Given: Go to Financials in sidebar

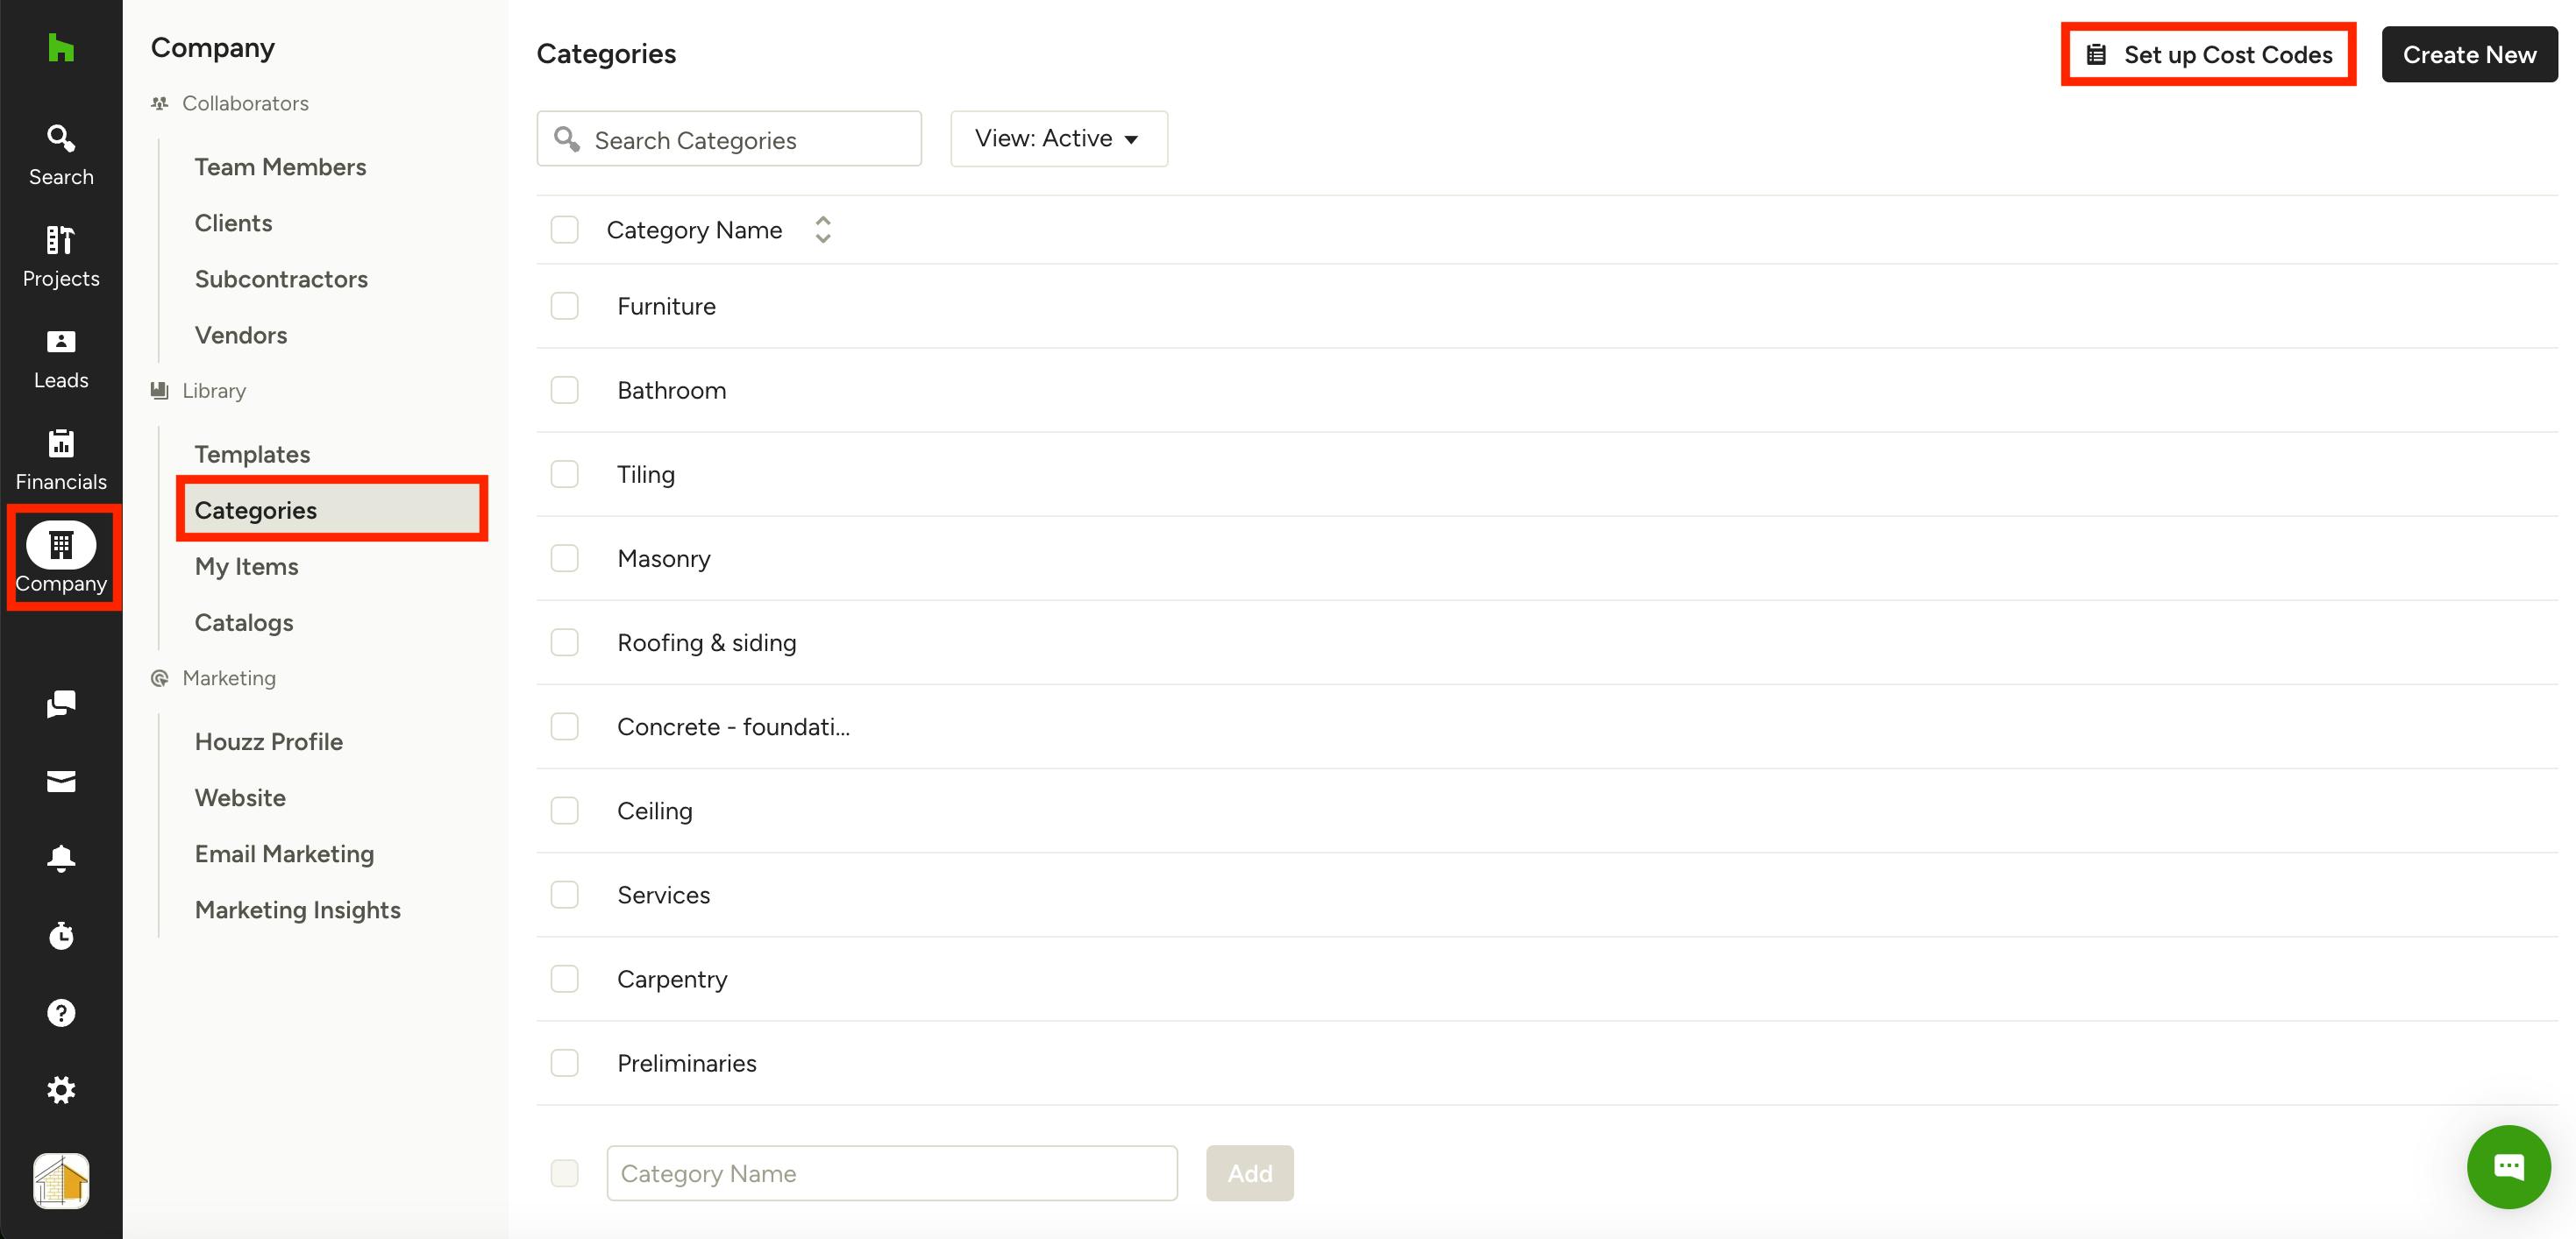Looking at the screenshot, I should click(61, 460).
